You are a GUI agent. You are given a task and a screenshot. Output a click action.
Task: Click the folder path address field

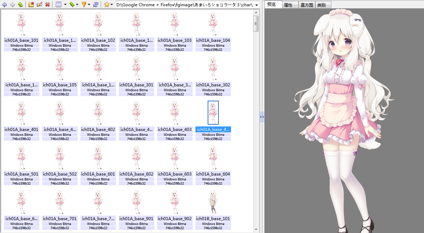point(185,5)
